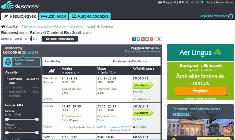
Task: Switch to the Szállodák tab
Action: 54,16
